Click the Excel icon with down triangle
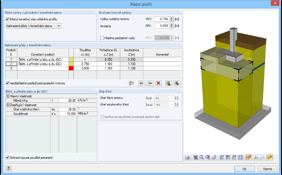 [177, 83]
